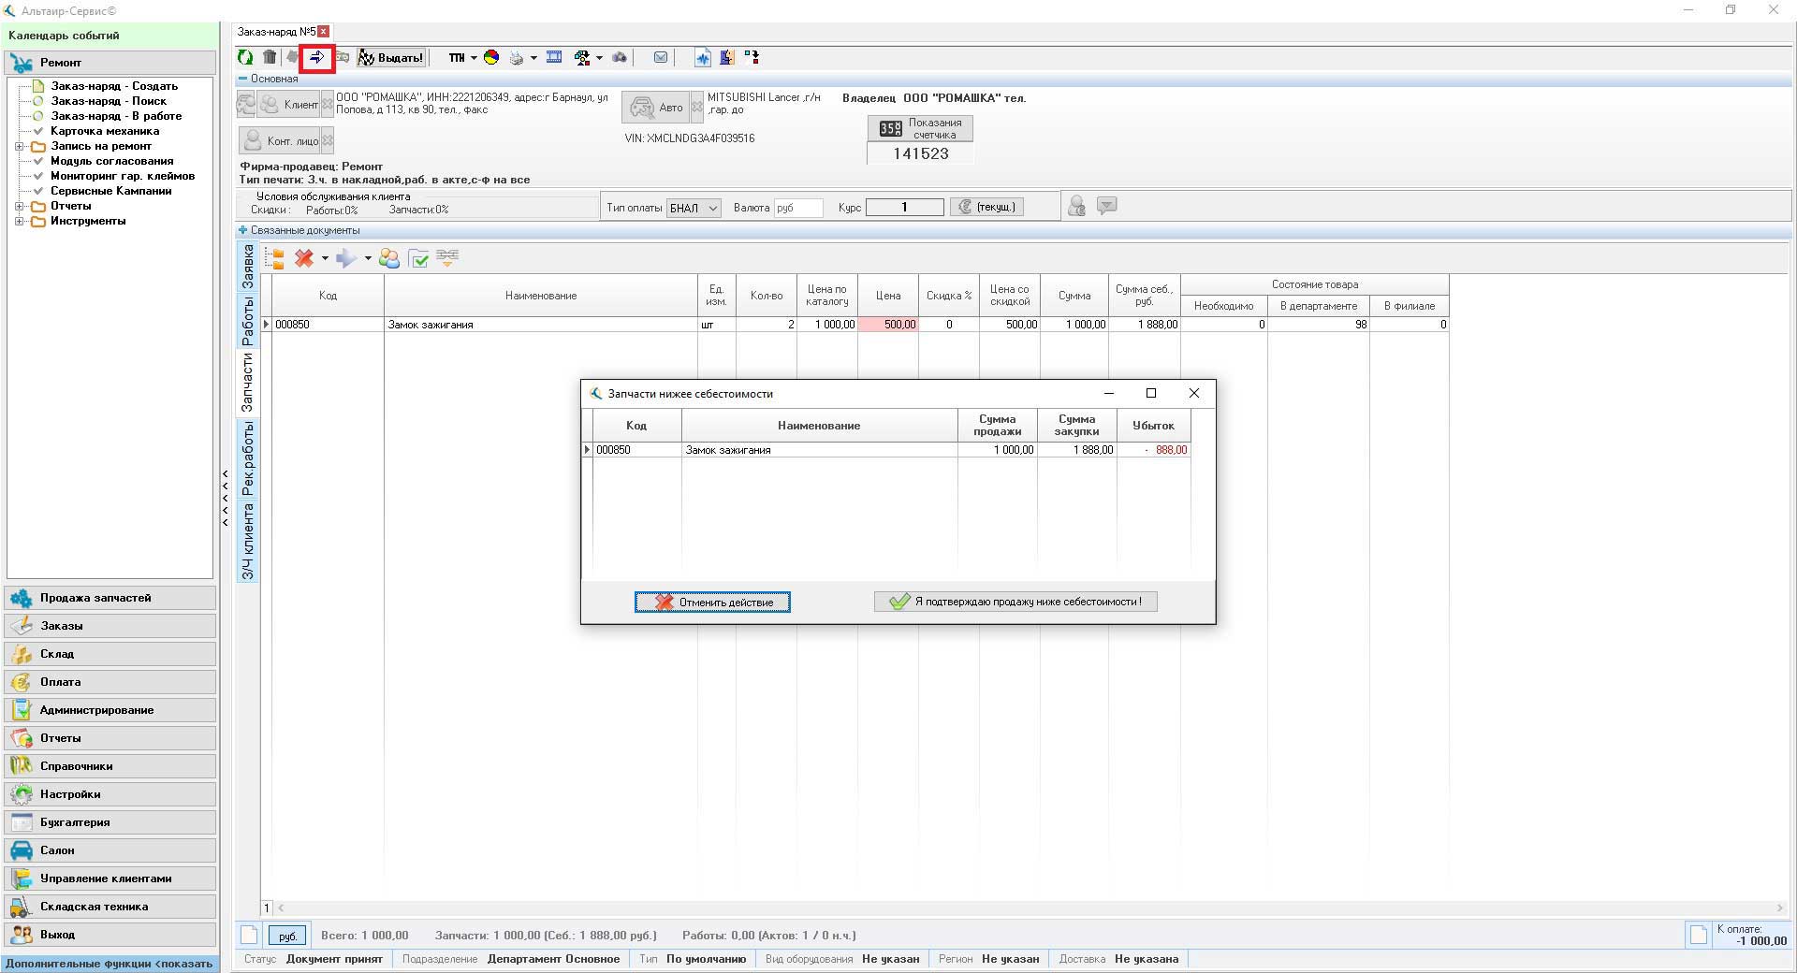Click the speech bubble comment icon
Screen dimensions: 1797x973
click(x=1106, y=206)
